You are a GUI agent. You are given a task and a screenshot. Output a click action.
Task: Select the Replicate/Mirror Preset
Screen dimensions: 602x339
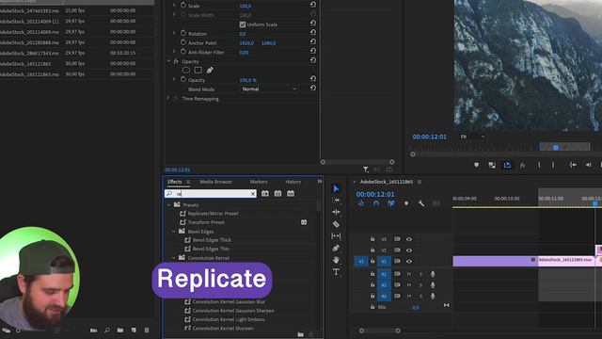tap(214, 214)
